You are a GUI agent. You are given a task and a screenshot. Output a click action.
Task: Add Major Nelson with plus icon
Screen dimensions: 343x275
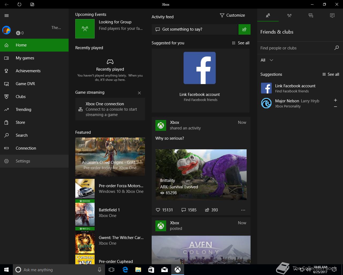(335, 100)
